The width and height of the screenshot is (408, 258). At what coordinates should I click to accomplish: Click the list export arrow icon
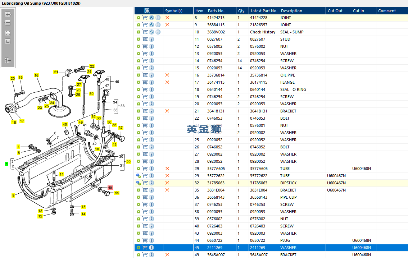8,60
